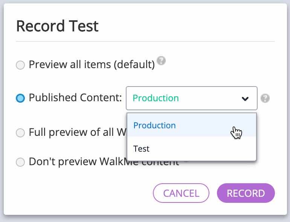Click the purple RECORD button
Image resolution: width=290 pixels, height=222 pixels.
point(246,193)
